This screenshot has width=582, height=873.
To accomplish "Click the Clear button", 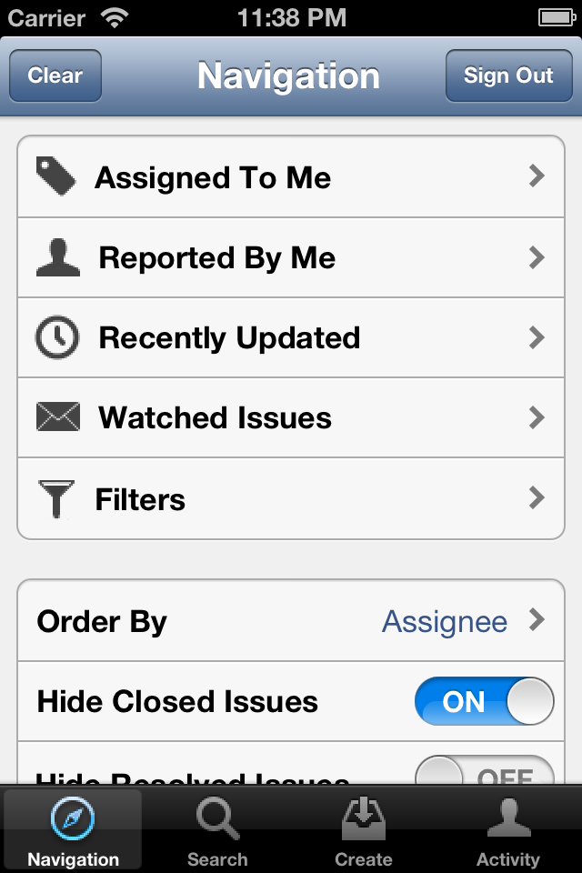I will (x=55, y=75).
